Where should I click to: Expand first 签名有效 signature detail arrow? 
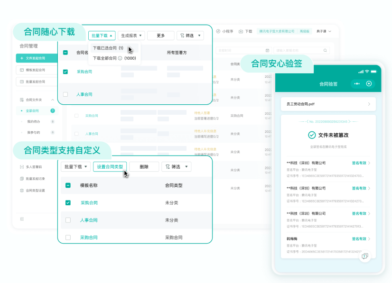pyautogui.click(x=369, y=163)
